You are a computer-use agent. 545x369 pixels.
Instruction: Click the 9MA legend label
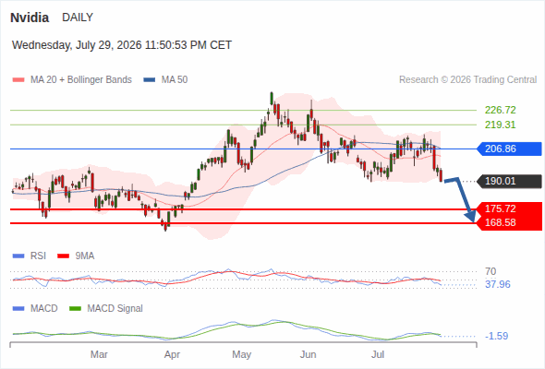click(x=85, y=256)
